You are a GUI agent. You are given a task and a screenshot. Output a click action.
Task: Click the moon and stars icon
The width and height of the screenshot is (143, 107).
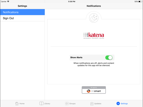click(x=94, y=18)
